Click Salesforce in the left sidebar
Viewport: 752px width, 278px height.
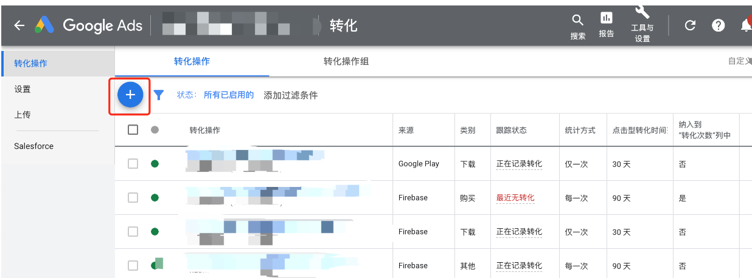33,146
